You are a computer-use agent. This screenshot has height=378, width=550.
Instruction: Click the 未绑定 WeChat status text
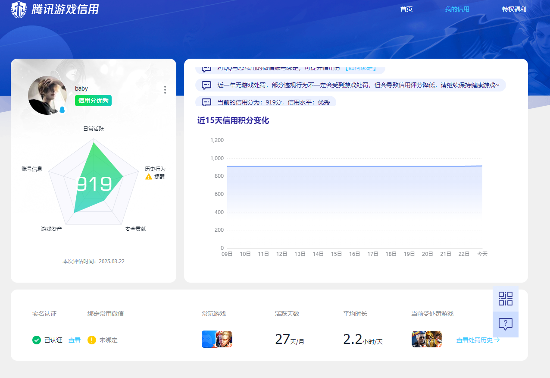(109, 340)
